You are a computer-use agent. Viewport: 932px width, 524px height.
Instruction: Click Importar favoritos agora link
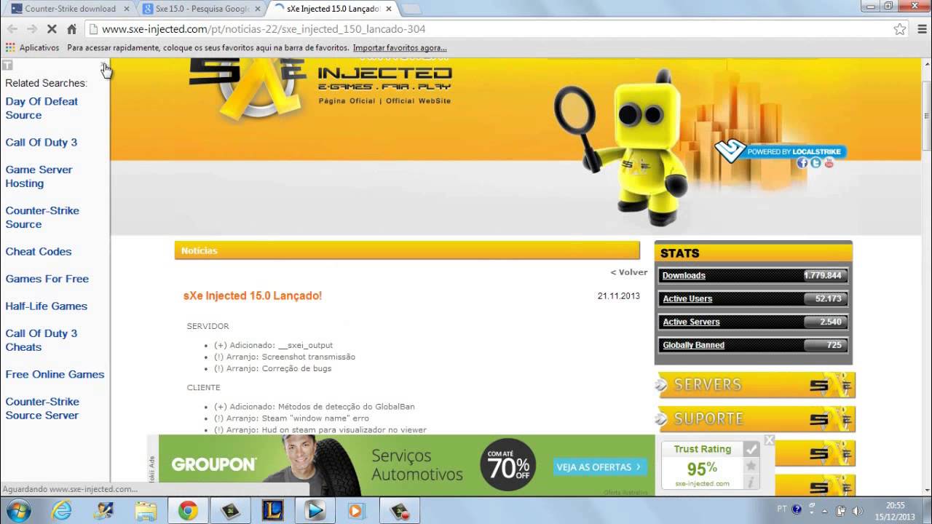[400, 48]
